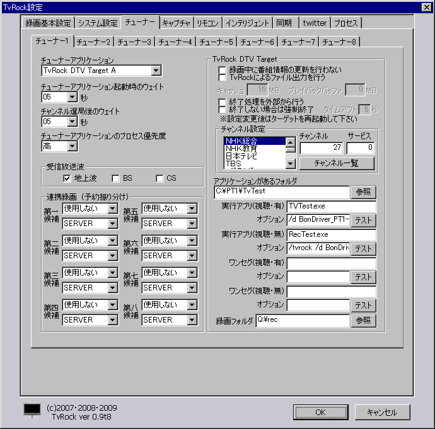Screen dimensions: 435x429
Task: Click the キャンセル button
Action: point(382,413)
